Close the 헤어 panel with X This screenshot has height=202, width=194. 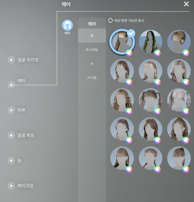[x=186, y=4]
